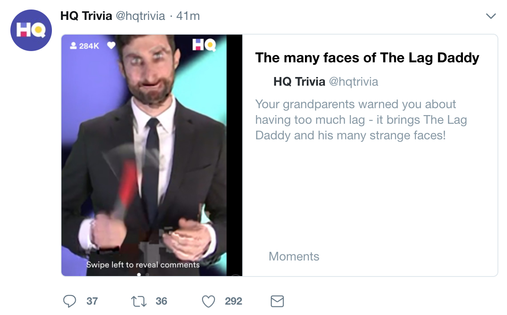Open "The many faces of The Lag Daddy"
Screen dimensions: 507x315
[x=367, y=58]
